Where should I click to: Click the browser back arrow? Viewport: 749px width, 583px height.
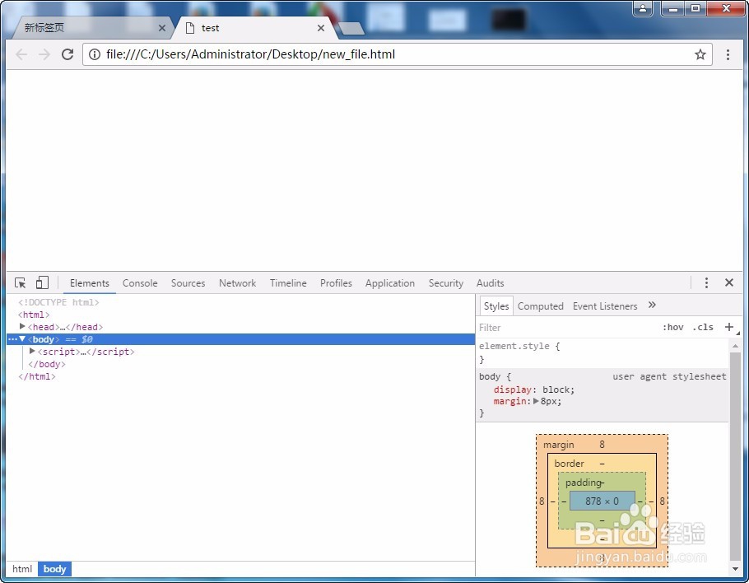[x=21, y=54]
